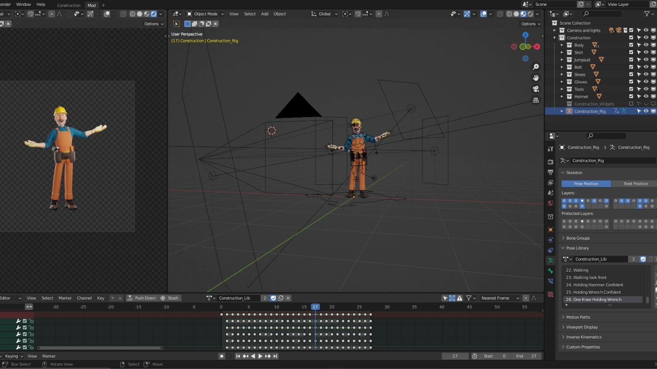The image size is (657, 369).
Task: Toggle viewport overlays in main viewport
Action: click(484, 14)
